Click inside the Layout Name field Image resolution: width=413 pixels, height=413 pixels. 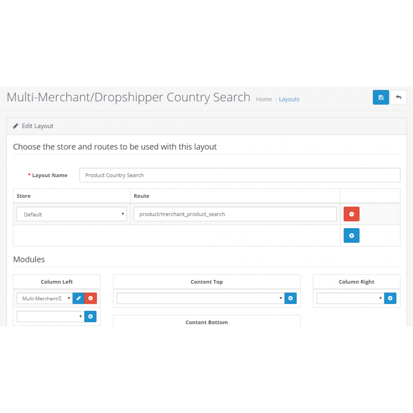click(x=240, y=175)
